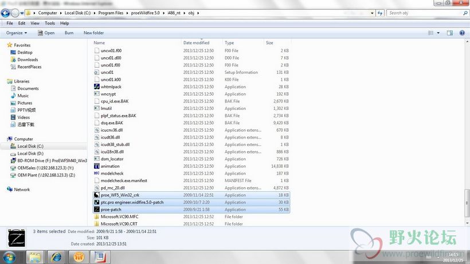This screenshot has width=470, height=264.
Task: Select OEMSales network drive (Y:)
Action: tap(45, 168)
